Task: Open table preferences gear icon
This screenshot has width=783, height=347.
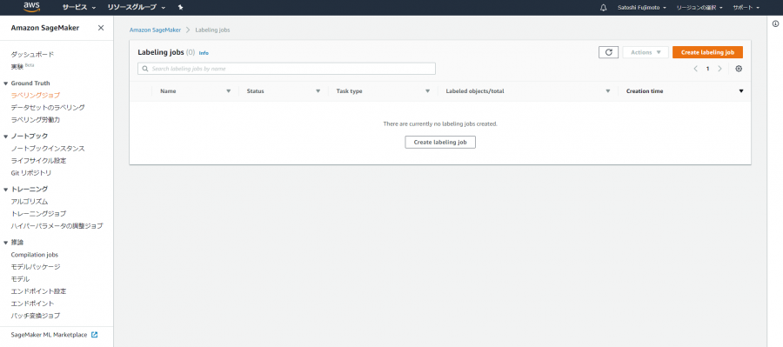Action: click(x=739, y=69)
